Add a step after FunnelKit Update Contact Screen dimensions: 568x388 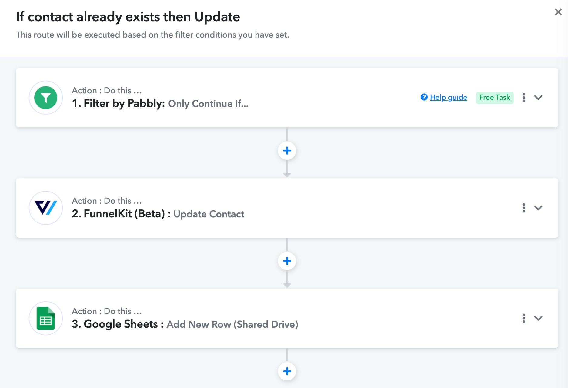[287, 261]
